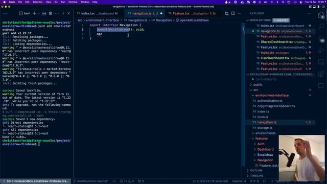Open the Extensions view icon

click(321, 74)
